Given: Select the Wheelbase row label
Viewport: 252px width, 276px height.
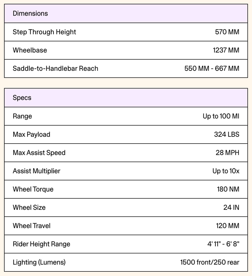Looking at the screenshot, I should (x=30, y=50).
